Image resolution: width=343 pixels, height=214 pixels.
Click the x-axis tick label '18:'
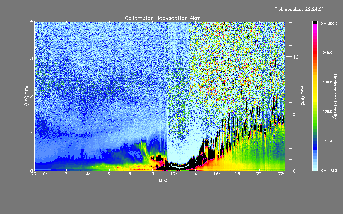[x=238, y=174]
